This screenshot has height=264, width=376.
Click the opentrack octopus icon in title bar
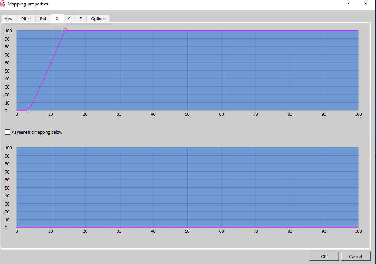click(3, 4)
